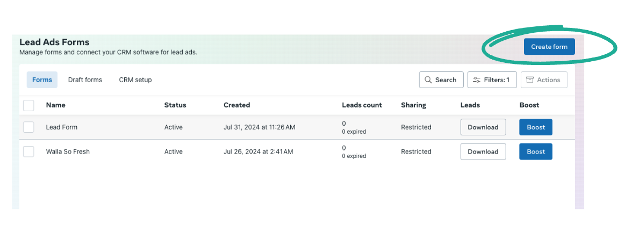Screen dimensions: 625x239
Task: Click the magnifier icon in Search
Action: click(x=428, y=80)
